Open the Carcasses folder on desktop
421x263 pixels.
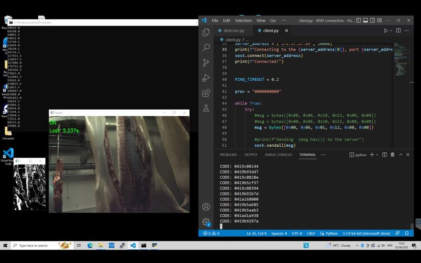[8, 133]
